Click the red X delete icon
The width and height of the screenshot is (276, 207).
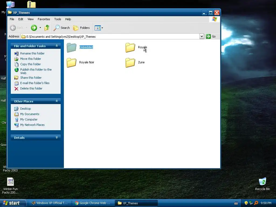coord(16,89)
